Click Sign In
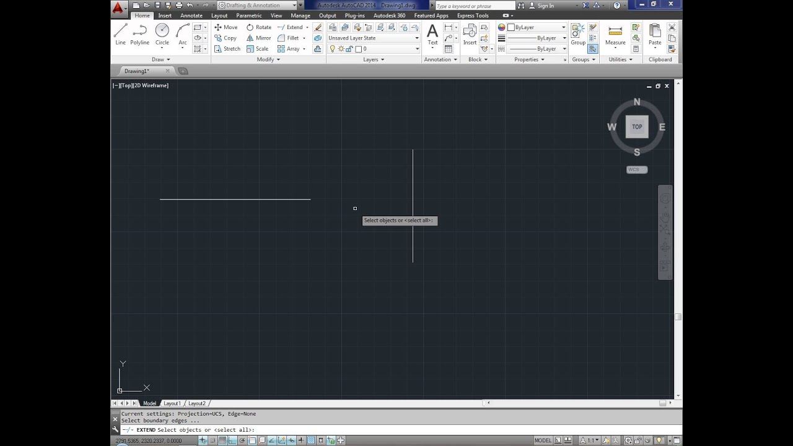 point(541,5)
